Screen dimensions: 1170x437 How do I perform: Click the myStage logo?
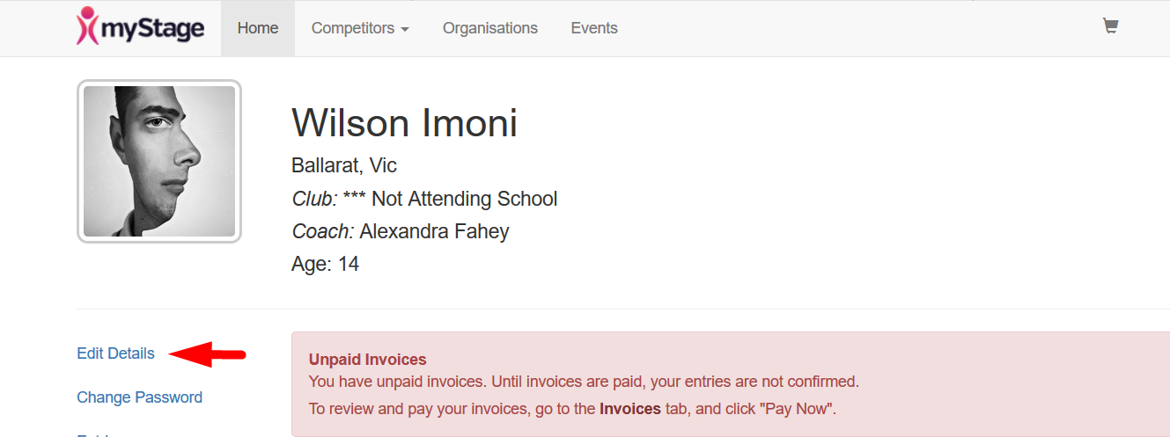tap(140, 26)
